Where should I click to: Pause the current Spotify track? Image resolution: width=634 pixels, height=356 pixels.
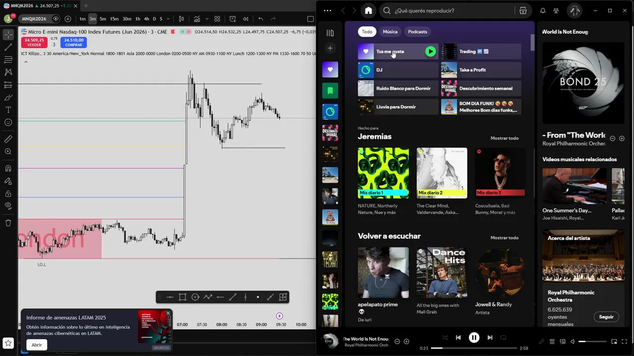tap(474, 338)
